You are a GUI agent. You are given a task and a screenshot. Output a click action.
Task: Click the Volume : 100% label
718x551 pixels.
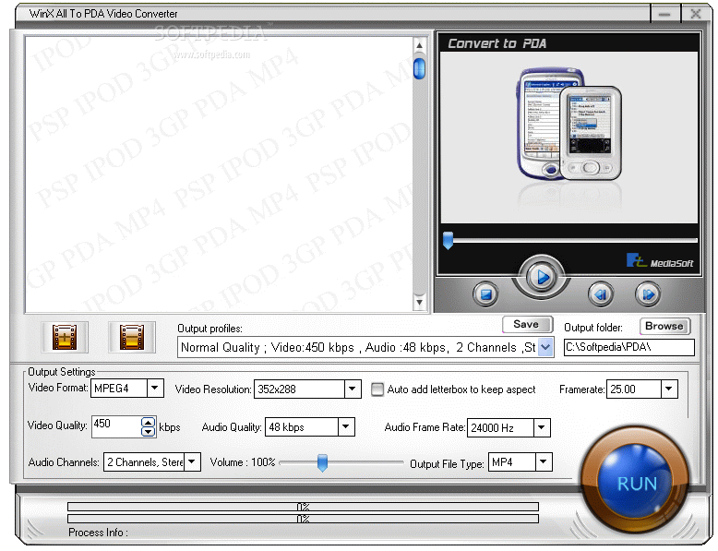(x=243, y=461)
